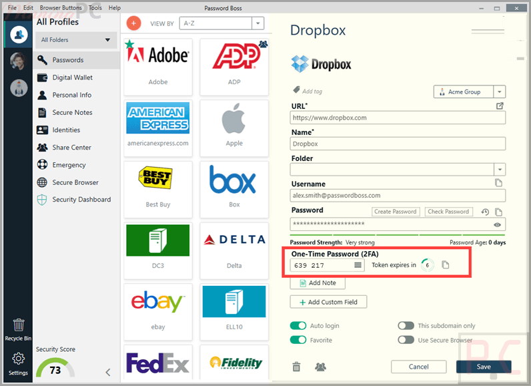Delete the Dropbox entry with trash icon
This screenshot has width=531, height=386.
pyautogui.click(x=296, y=367)
